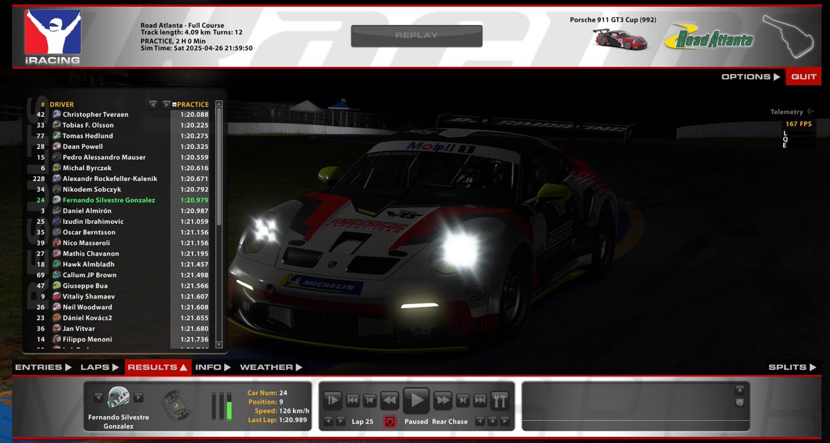Click the red QUIT button
830x443 pixels.
[804, 77]
